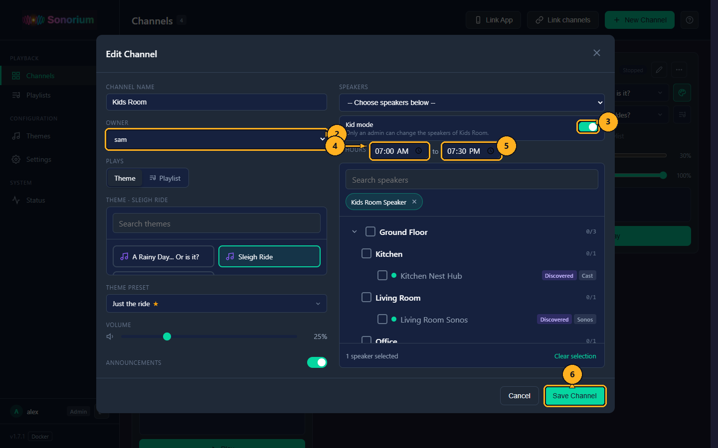Screen dimensions: 718x448
Task: Close the Edit Channel dialog with X
Action: pos(597,53)
